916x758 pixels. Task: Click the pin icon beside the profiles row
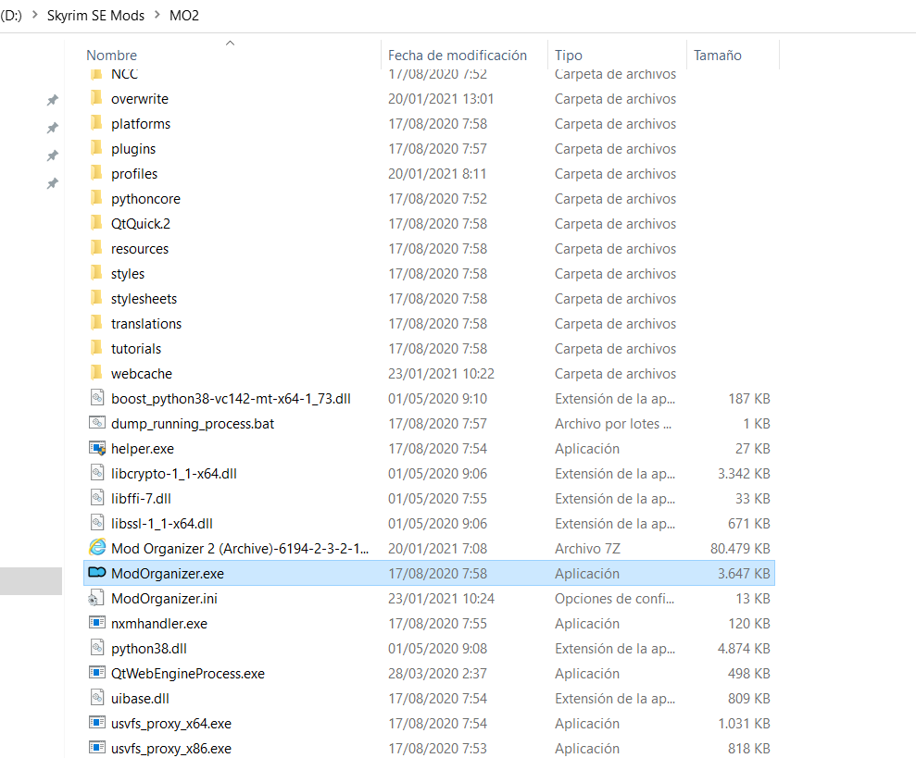53,183
